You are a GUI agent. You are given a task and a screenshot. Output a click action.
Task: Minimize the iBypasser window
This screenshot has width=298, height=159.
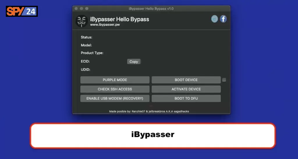81,8
